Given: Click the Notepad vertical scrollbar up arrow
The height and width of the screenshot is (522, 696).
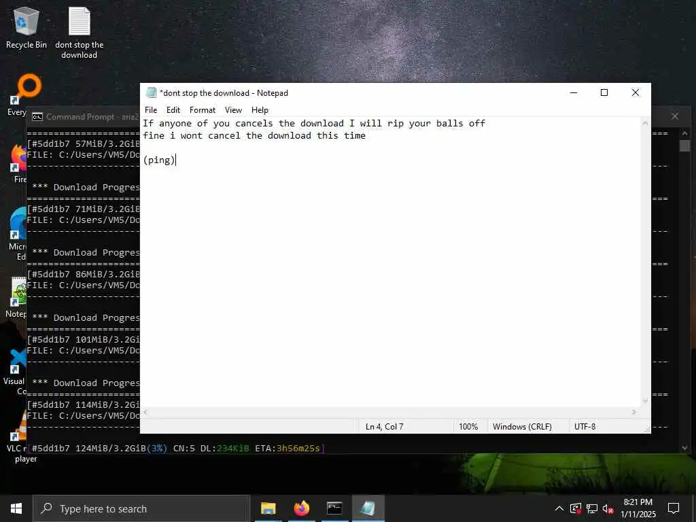Looking at the screenshot, I should pos(646,124).
